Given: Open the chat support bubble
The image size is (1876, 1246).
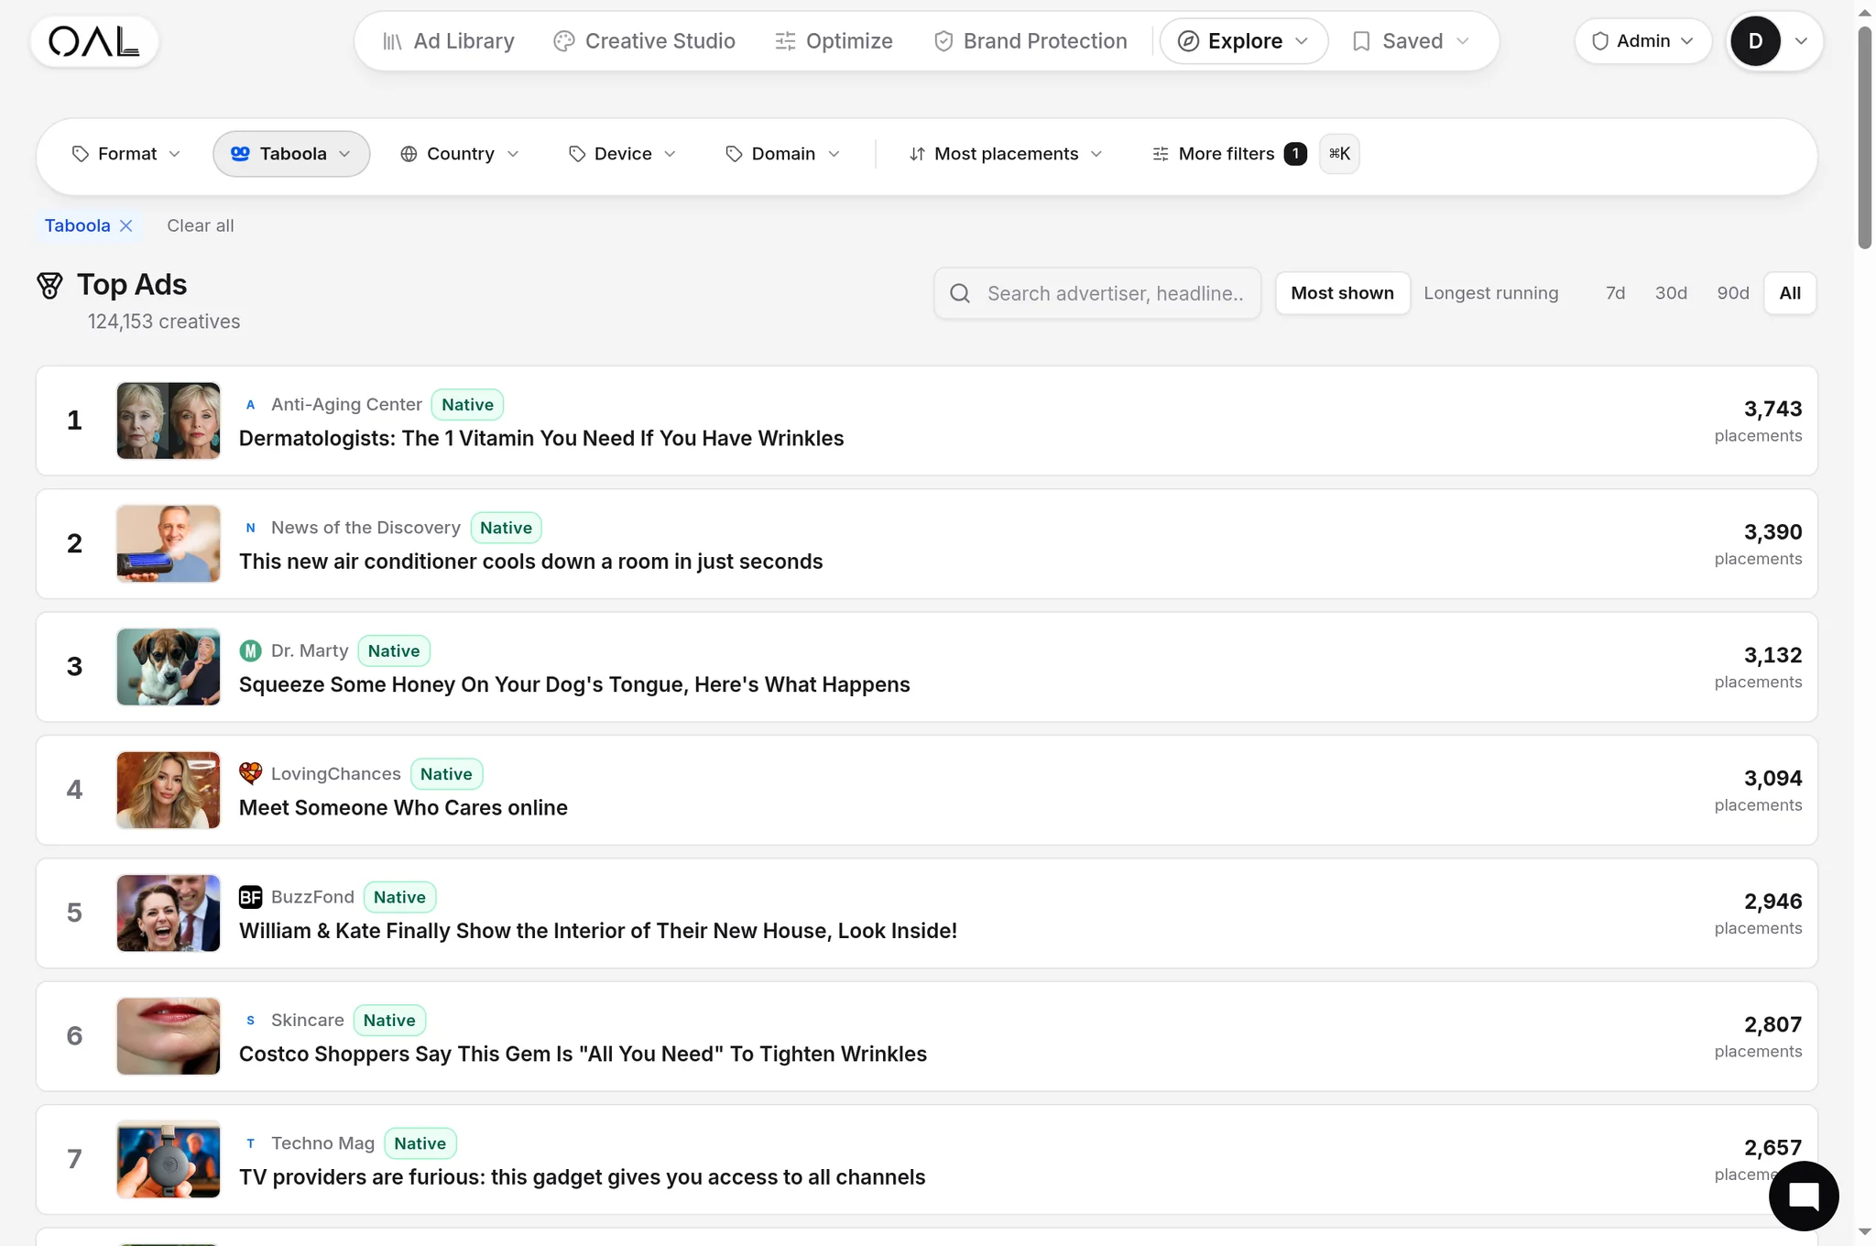Looking at the screenshot, I should click(1804, 1196).
